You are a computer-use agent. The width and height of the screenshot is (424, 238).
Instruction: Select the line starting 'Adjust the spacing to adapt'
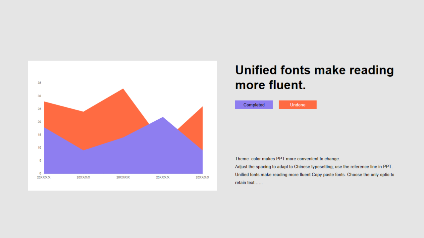(314, 167)
